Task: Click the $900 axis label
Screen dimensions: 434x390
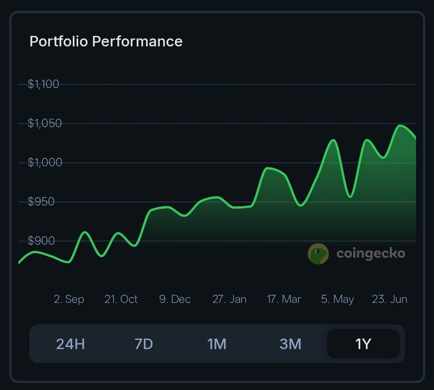Action: pyautogui.click(x=41, y=241)
